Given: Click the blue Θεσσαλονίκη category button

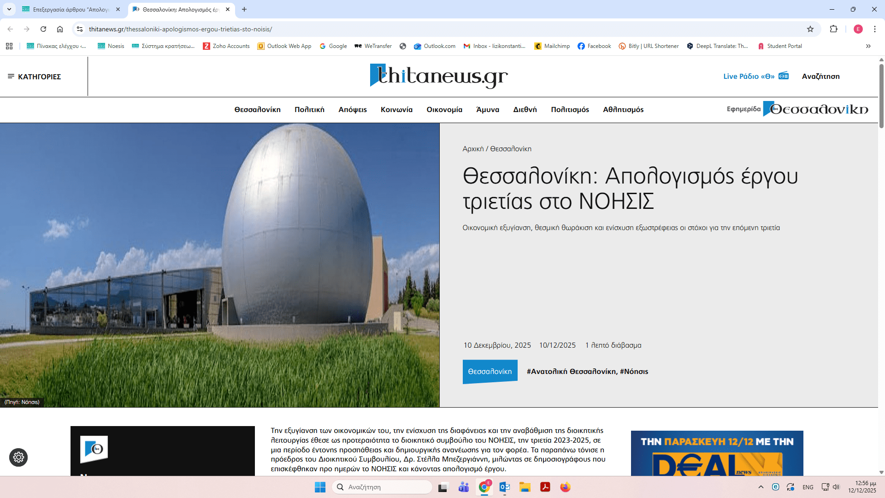Looking at the screenshot, I should 490,372.
